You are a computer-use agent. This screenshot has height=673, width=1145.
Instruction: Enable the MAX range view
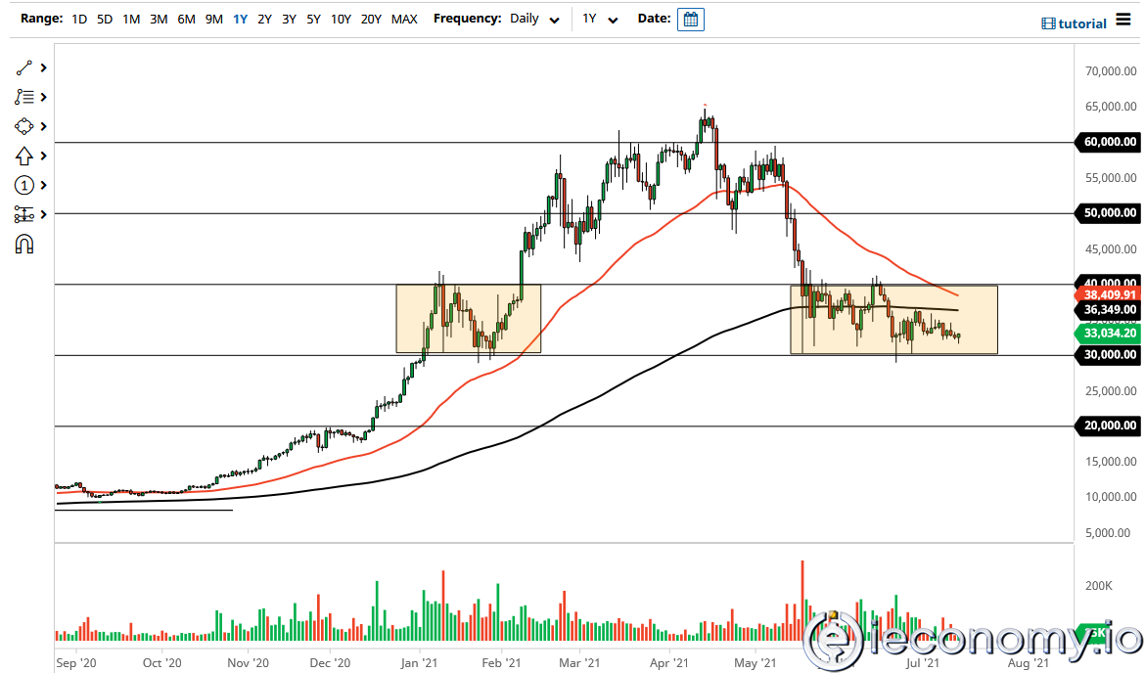(x=404, y=19)
